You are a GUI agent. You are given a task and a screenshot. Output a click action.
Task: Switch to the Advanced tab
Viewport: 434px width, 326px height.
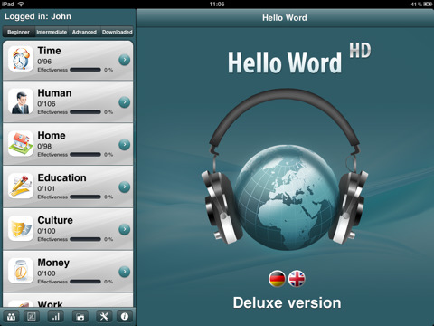point(84,32)
